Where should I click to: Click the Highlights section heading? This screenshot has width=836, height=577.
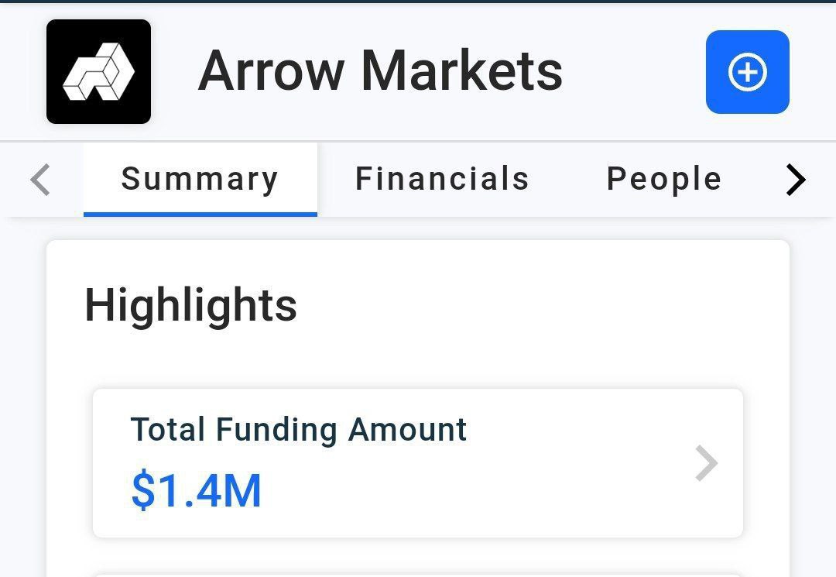pos(190,305)
